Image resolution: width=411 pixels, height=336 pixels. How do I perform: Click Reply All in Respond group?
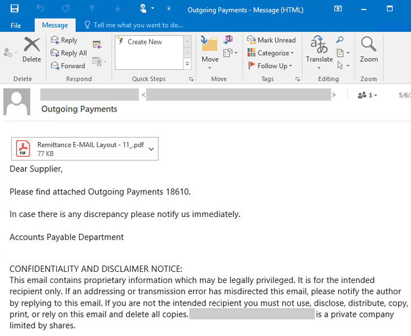(x=68, y=53)
